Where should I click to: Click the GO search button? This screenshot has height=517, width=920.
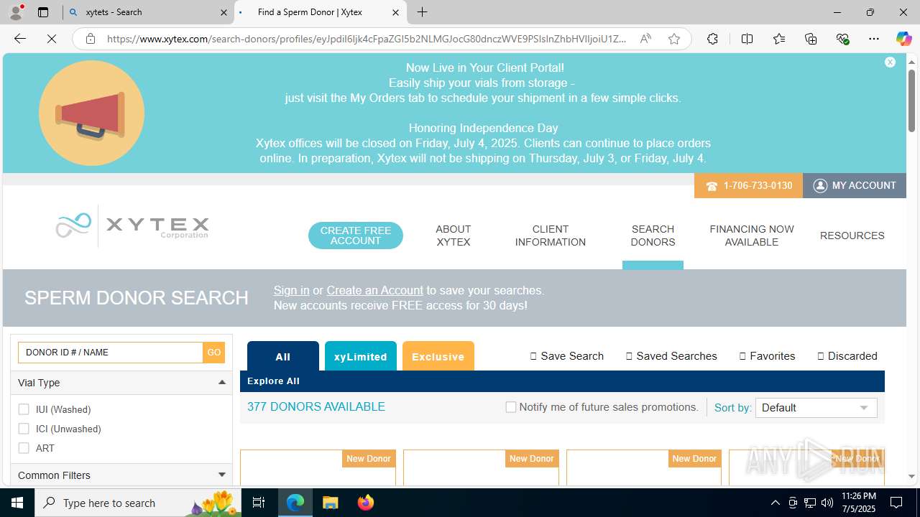(214, 353)
